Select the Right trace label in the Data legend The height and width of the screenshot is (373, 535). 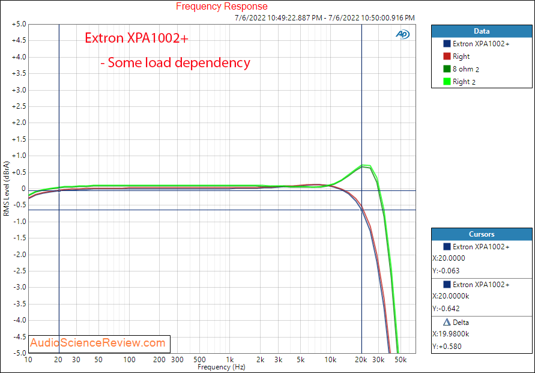click(461, 56)
